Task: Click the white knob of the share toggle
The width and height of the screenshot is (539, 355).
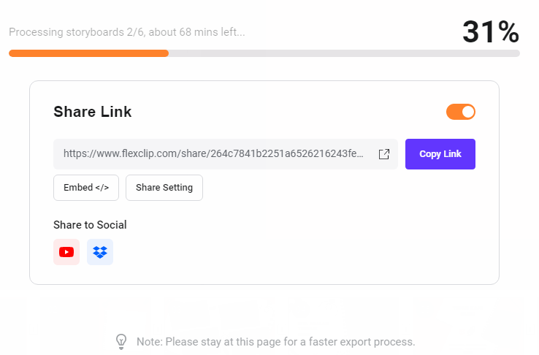Action: [x=468, y=112]
